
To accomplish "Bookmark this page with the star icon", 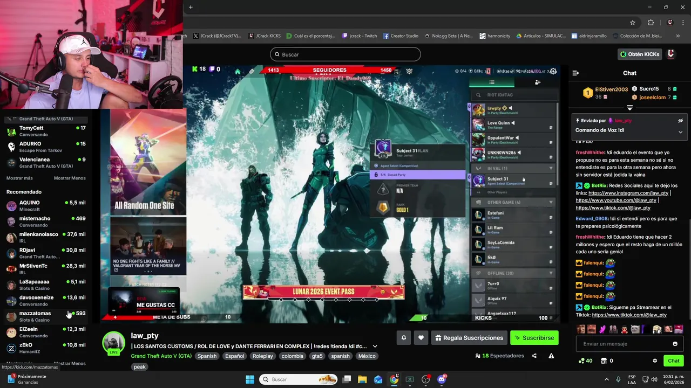I will [633, 23].
